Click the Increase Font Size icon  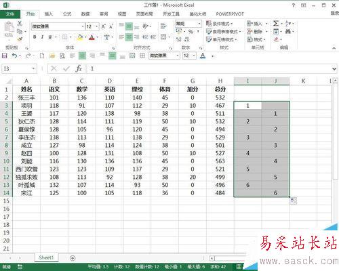pos(103,26)
